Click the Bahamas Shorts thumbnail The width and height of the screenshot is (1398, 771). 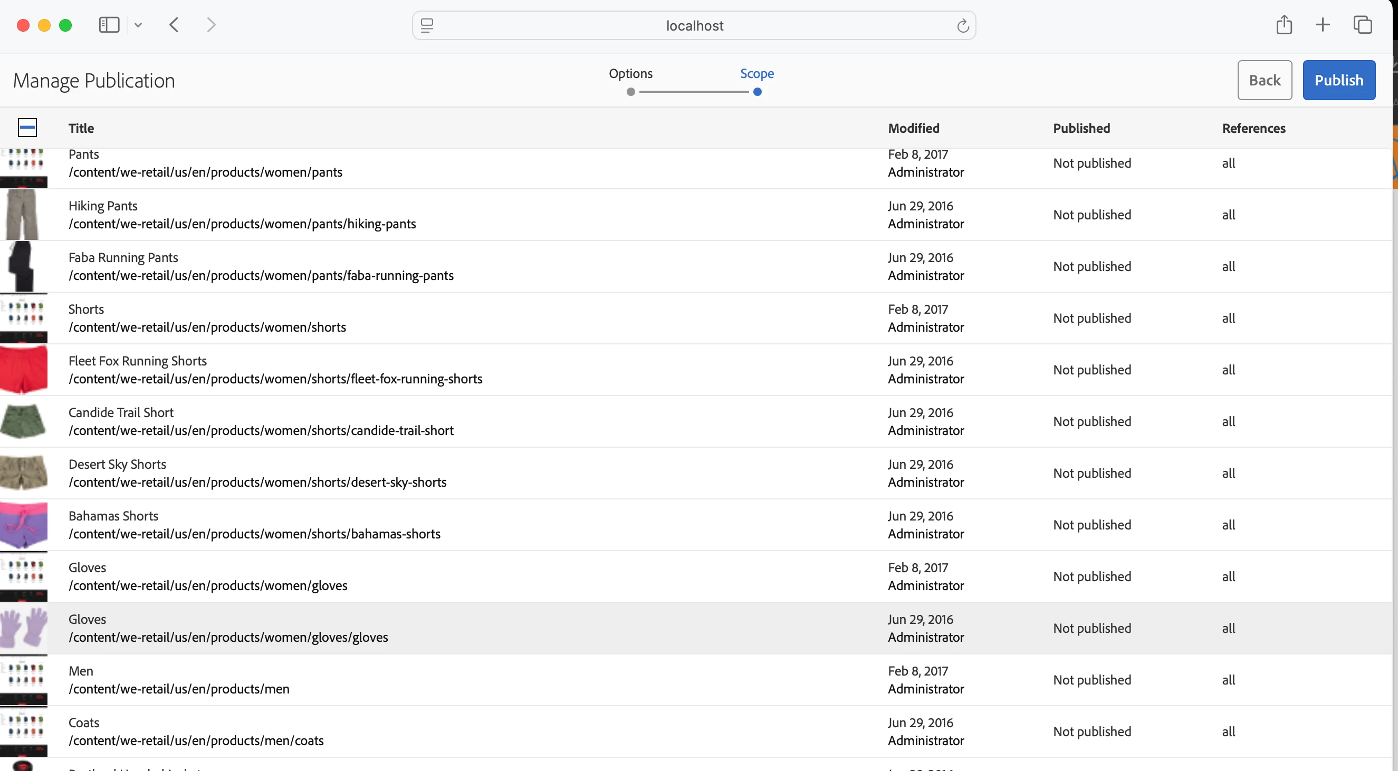click(x=23, y=525)
